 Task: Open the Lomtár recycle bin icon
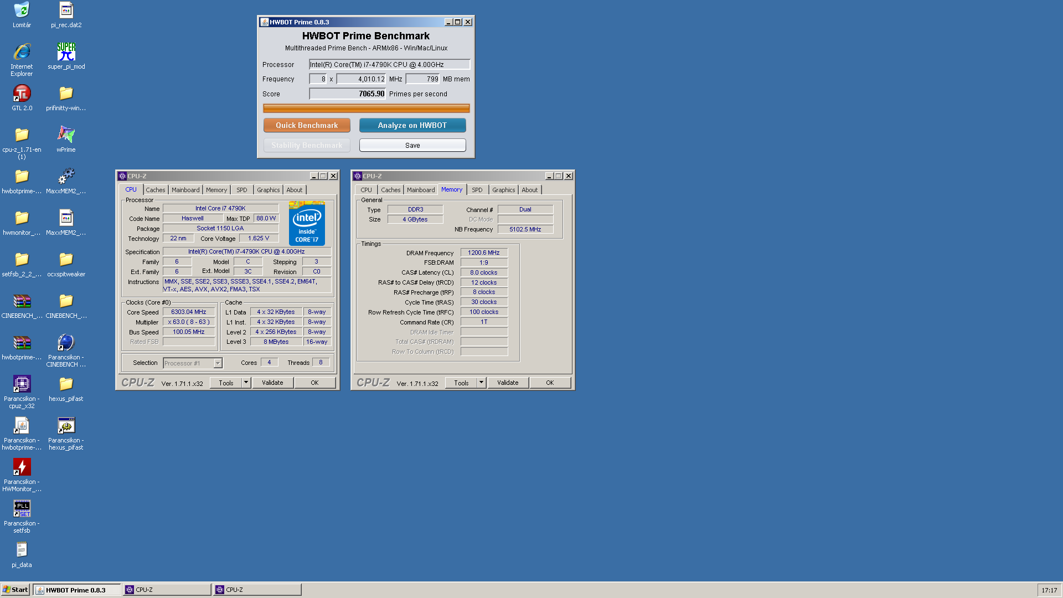point(22,10)
